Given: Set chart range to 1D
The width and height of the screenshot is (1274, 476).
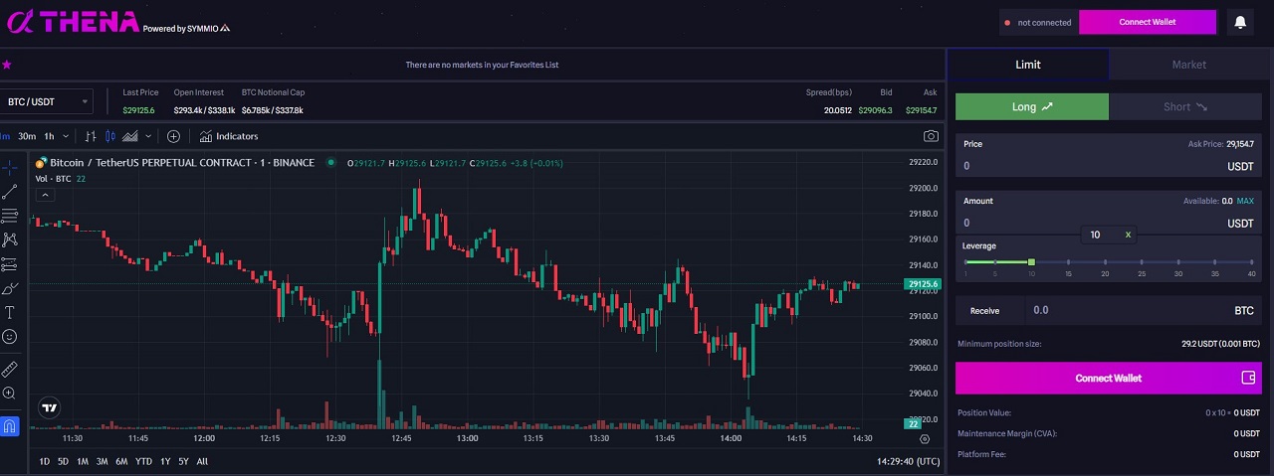Looking at the screenshot, I should point(44,461).
